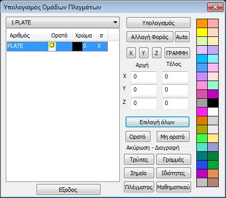Pick the bright orange swatch at palette top

[x=202, y=23]
